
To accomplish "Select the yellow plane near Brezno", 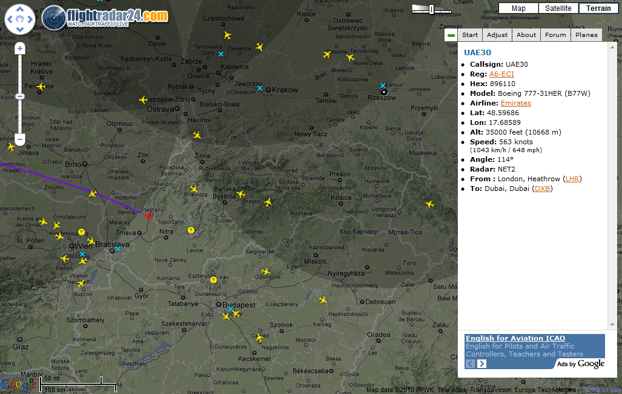I will point(241,194).
